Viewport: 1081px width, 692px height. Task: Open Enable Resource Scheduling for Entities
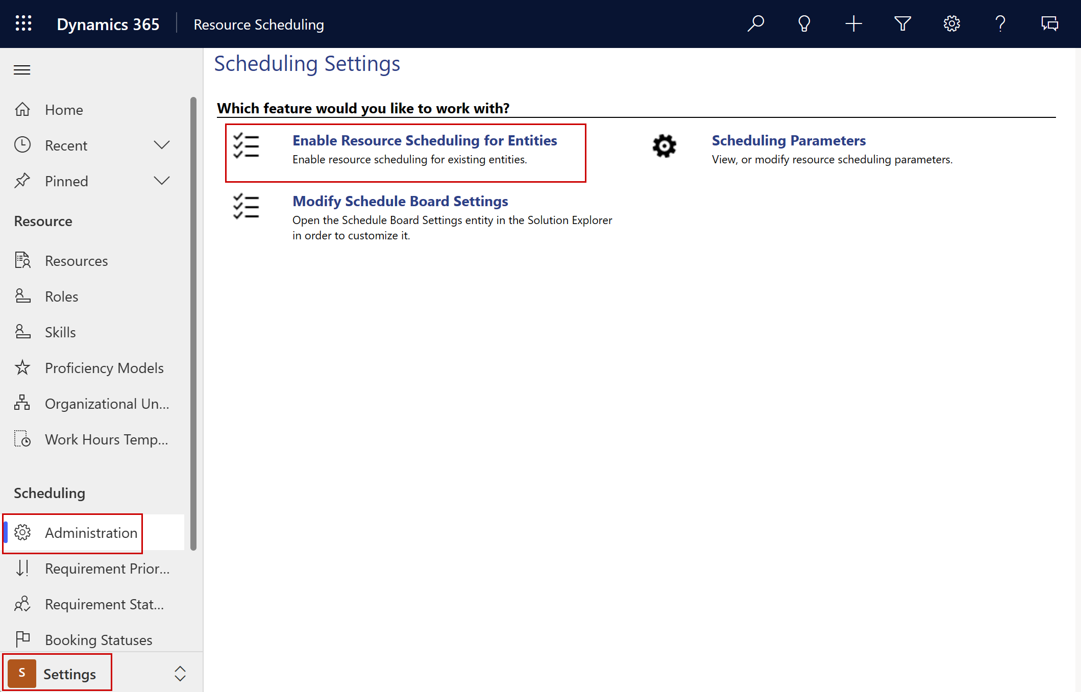click(x=426, y=141)
